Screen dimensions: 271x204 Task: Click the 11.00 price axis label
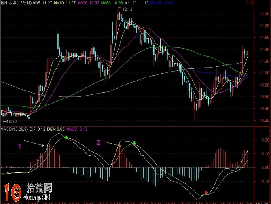(264, 73)
